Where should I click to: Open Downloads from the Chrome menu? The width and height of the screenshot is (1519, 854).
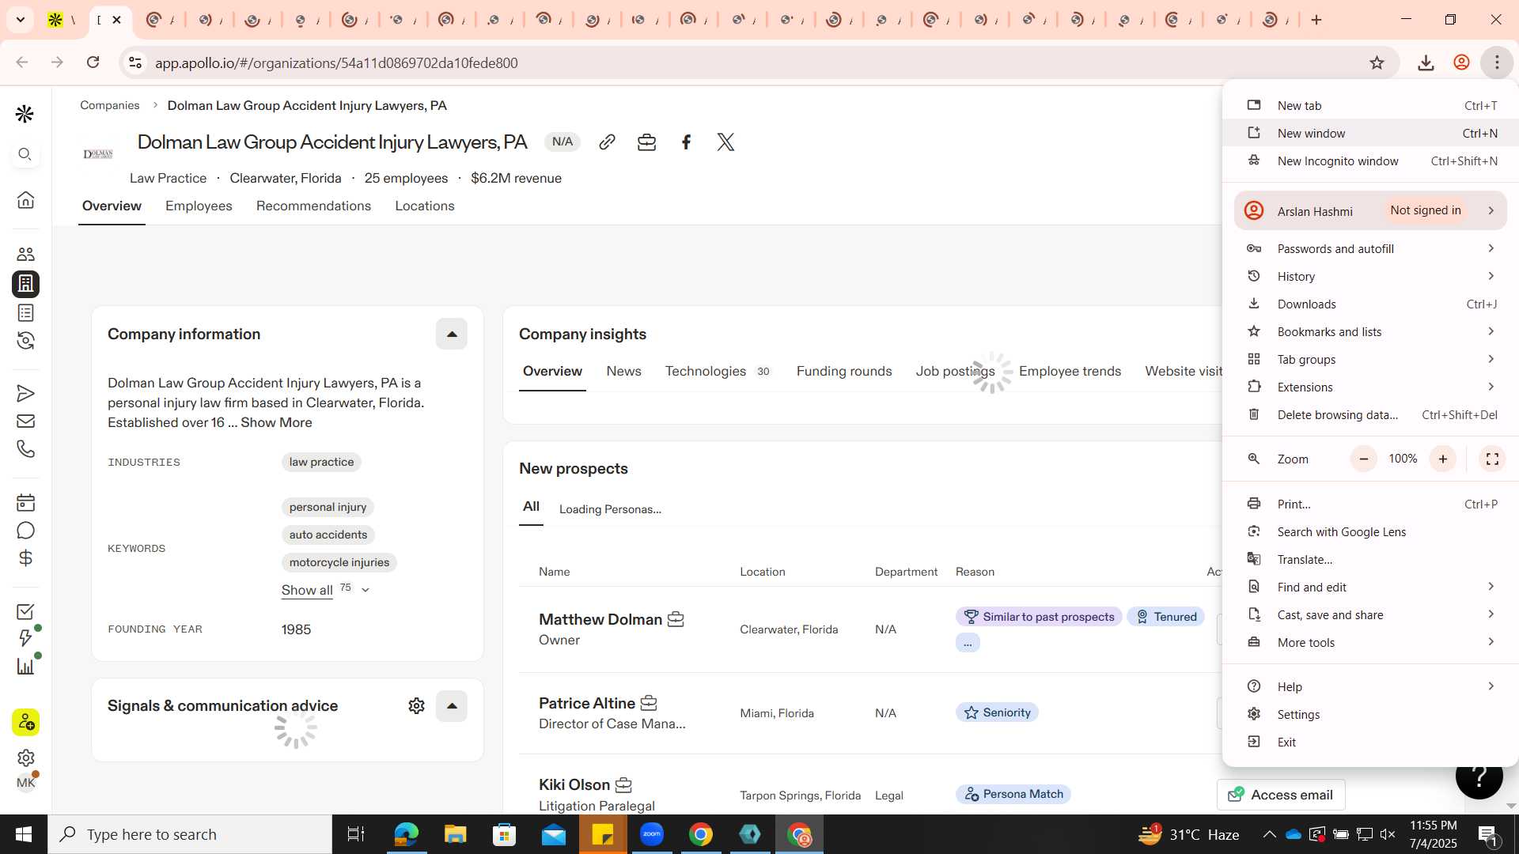click(x=1370, y=304)
